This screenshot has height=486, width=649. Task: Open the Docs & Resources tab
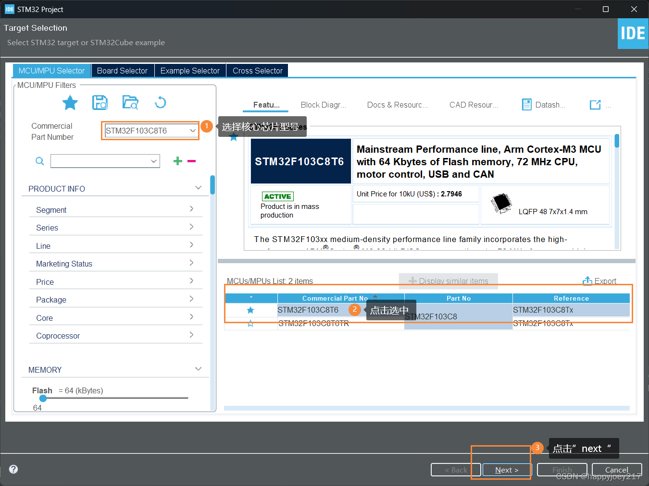click(397, 105)
